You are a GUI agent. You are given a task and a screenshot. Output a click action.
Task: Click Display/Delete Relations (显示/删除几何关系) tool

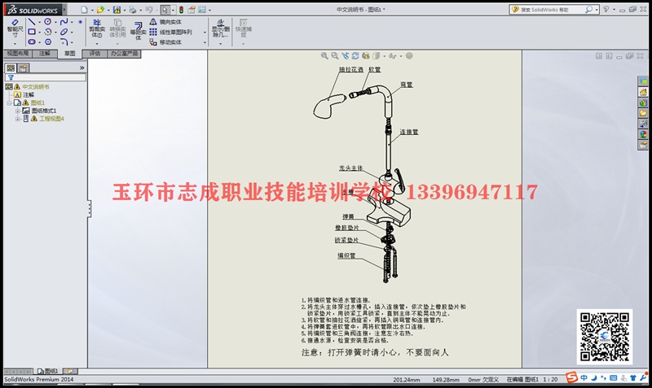click(x=220, y=28)
